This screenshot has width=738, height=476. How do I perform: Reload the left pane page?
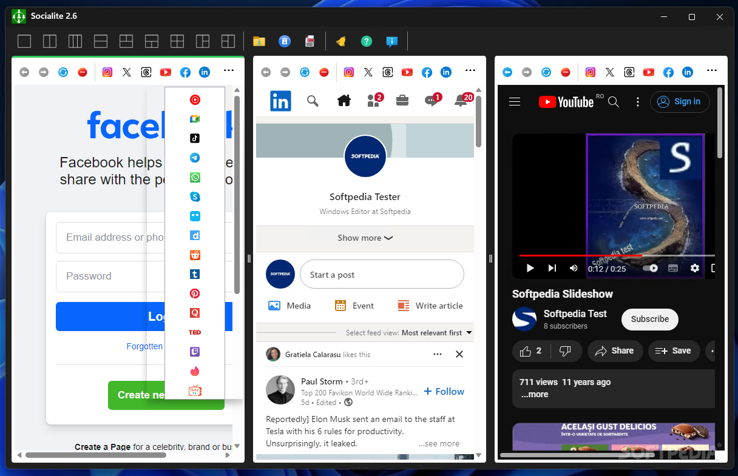coord(63,72)
